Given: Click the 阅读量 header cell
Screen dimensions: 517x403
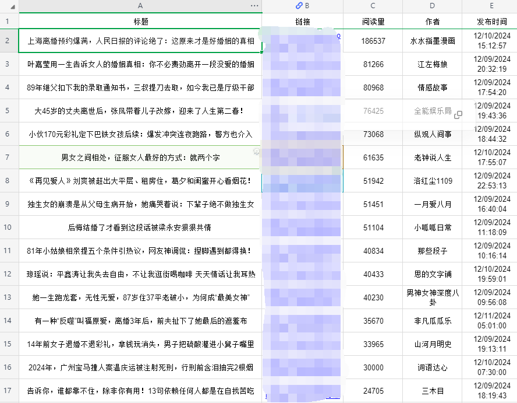Looking at the screenshot, I should click(373, 22).
